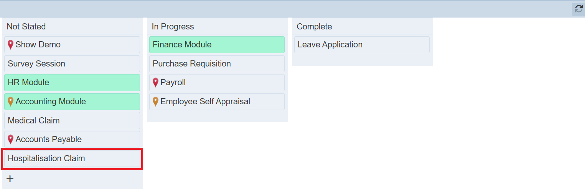Add a new card with plus icon

click(10, 178)
